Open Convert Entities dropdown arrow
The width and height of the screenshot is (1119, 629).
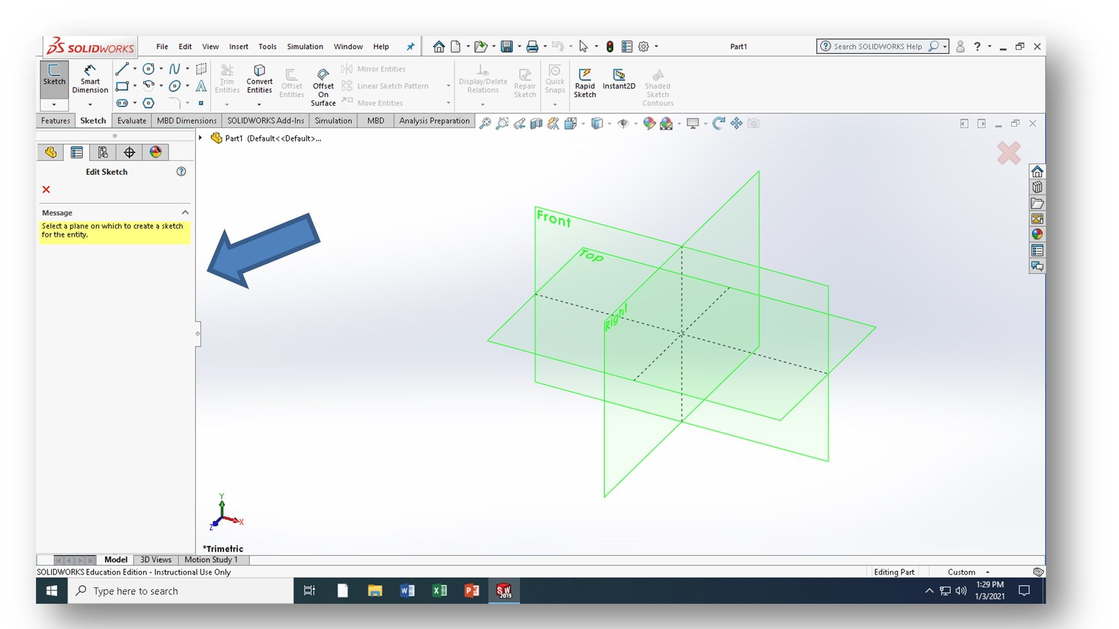259,104
